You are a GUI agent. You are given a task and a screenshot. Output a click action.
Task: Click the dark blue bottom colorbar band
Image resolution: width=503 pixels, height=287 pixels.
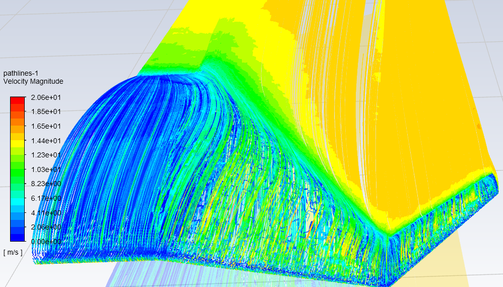coord(17,238)
